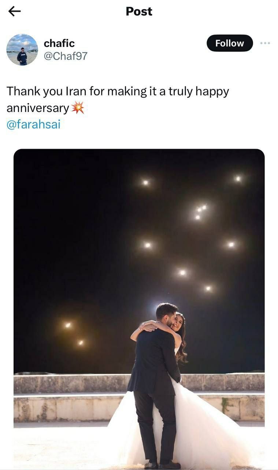Click the bride's face in the photo

tap(178, 322)
